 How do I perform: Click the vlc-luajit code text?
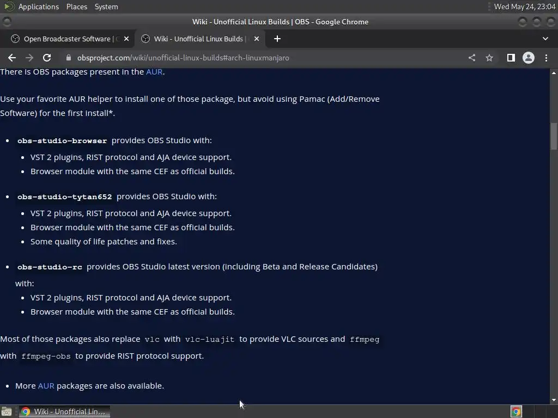pyautogui.click(x=210, y=340)
